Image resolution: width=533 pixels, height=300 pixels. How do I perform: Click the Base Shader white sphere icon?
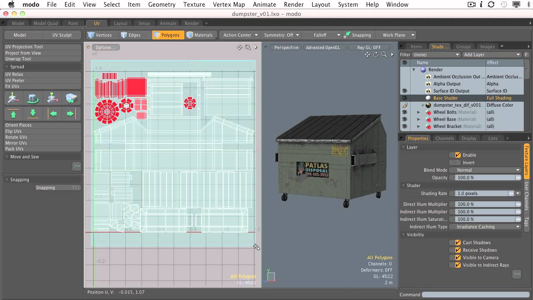[x=428, y=98]
